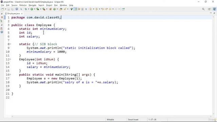Click the Writable status bar entry
Screen dimensions: 217x122
pyautogui.click(x=110, y=120)
